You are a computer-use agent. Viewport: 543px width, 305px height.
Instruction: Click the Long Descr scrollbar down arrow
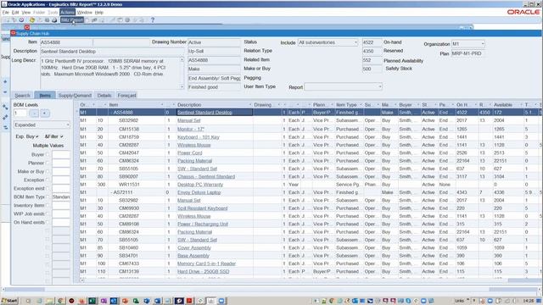182,86
